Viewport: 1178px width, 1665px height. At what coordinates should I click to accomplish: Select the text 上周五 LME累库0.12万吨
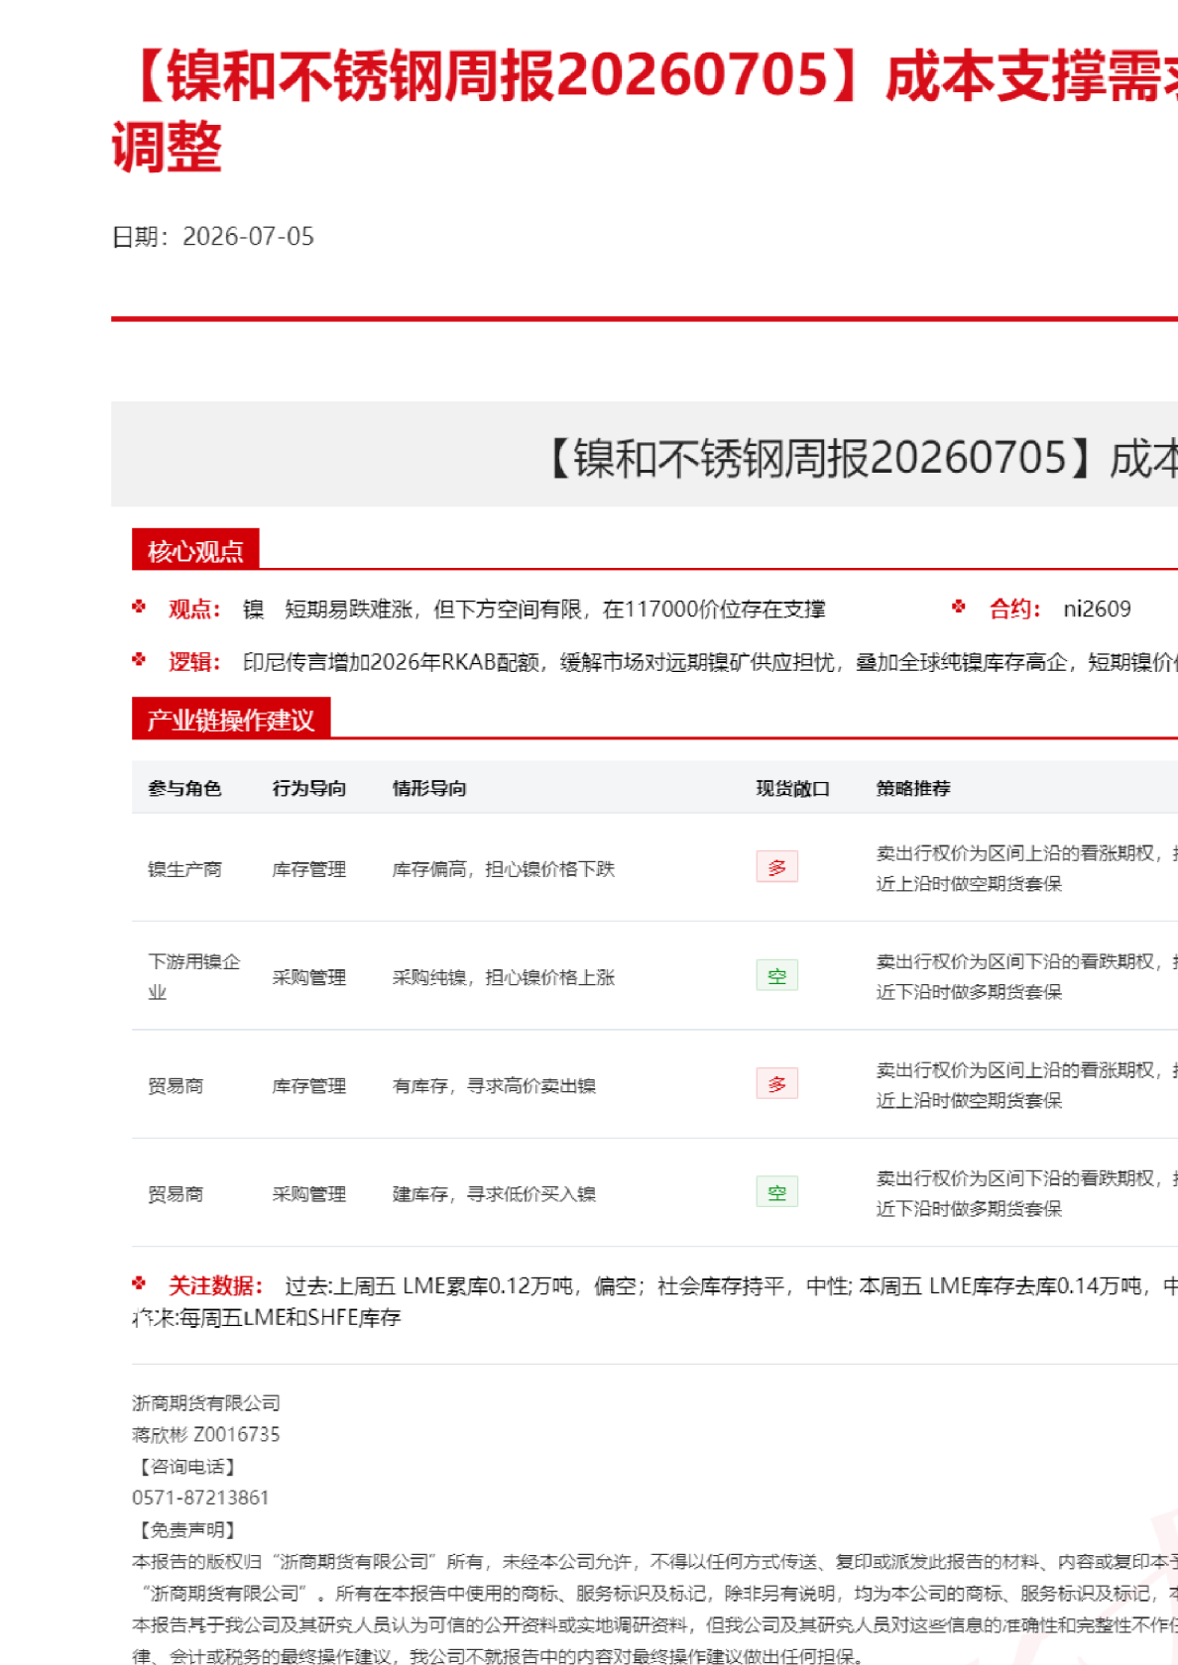[452, 1285]
